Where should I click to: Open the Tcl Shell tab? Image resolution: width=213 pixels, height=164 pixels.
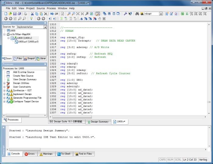(64, 154)
